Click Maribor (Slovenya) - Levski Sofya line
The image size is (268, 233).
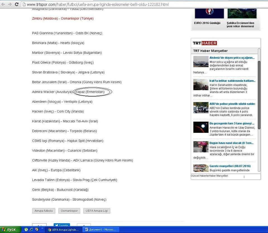click(67, 53)
